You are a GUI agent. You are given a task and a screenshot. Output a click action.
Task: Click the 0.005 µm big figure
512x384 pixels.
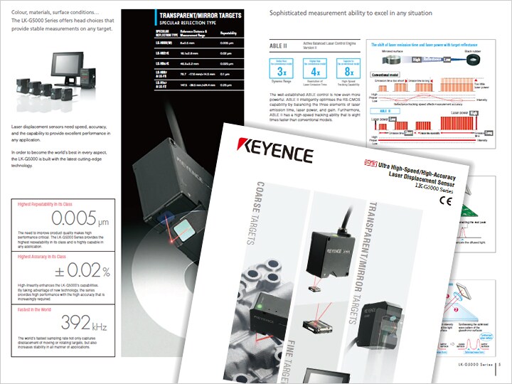(x=80, y=218)
